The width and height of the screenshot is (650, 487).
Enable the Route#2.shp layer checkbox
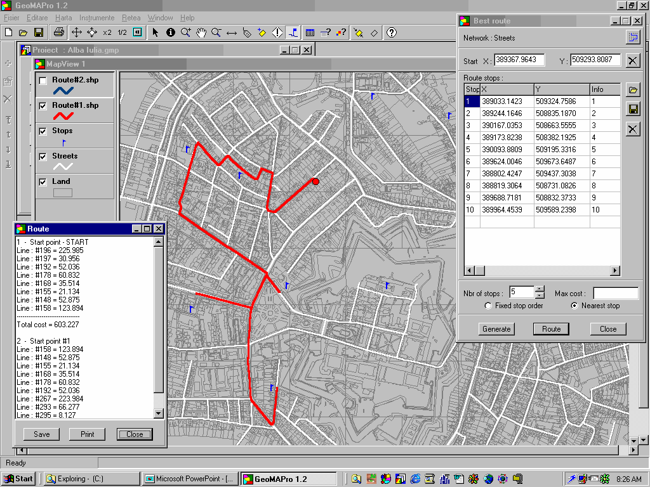(x=43, y=81)
